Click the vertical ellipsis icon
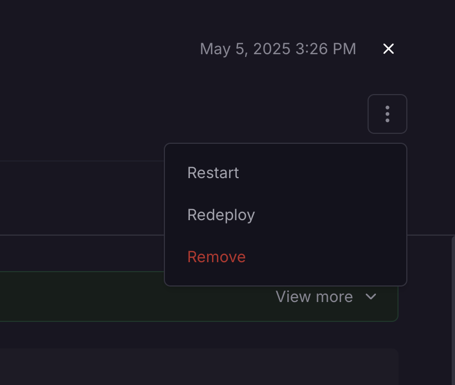 click(387, 114)
